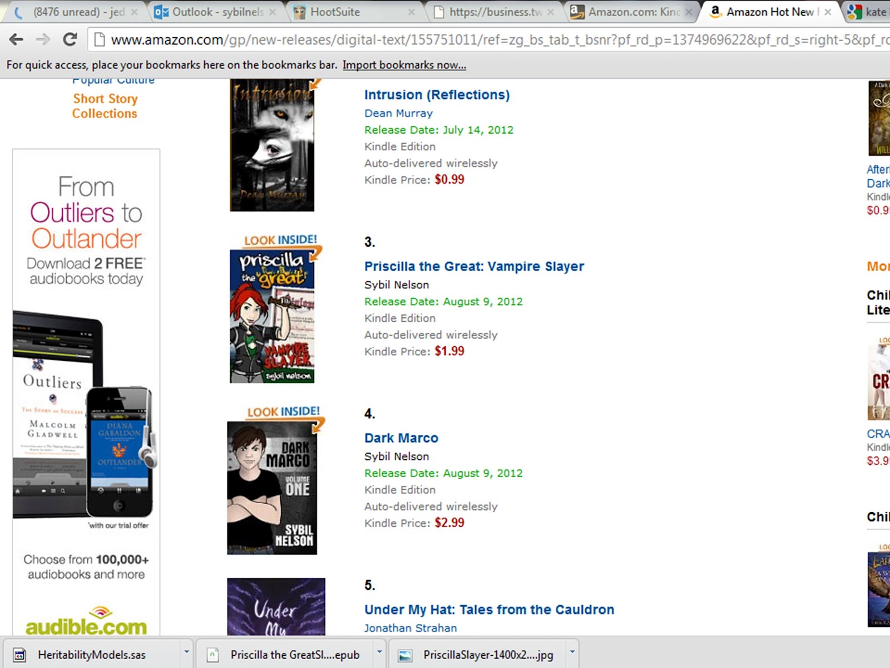Click the address bar URL field
The image size is (890, 668).
489,40
